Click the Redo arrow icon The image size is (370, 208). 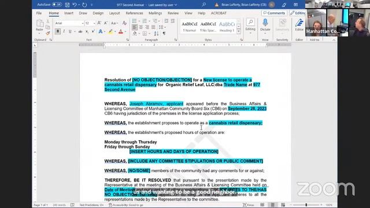84,5
